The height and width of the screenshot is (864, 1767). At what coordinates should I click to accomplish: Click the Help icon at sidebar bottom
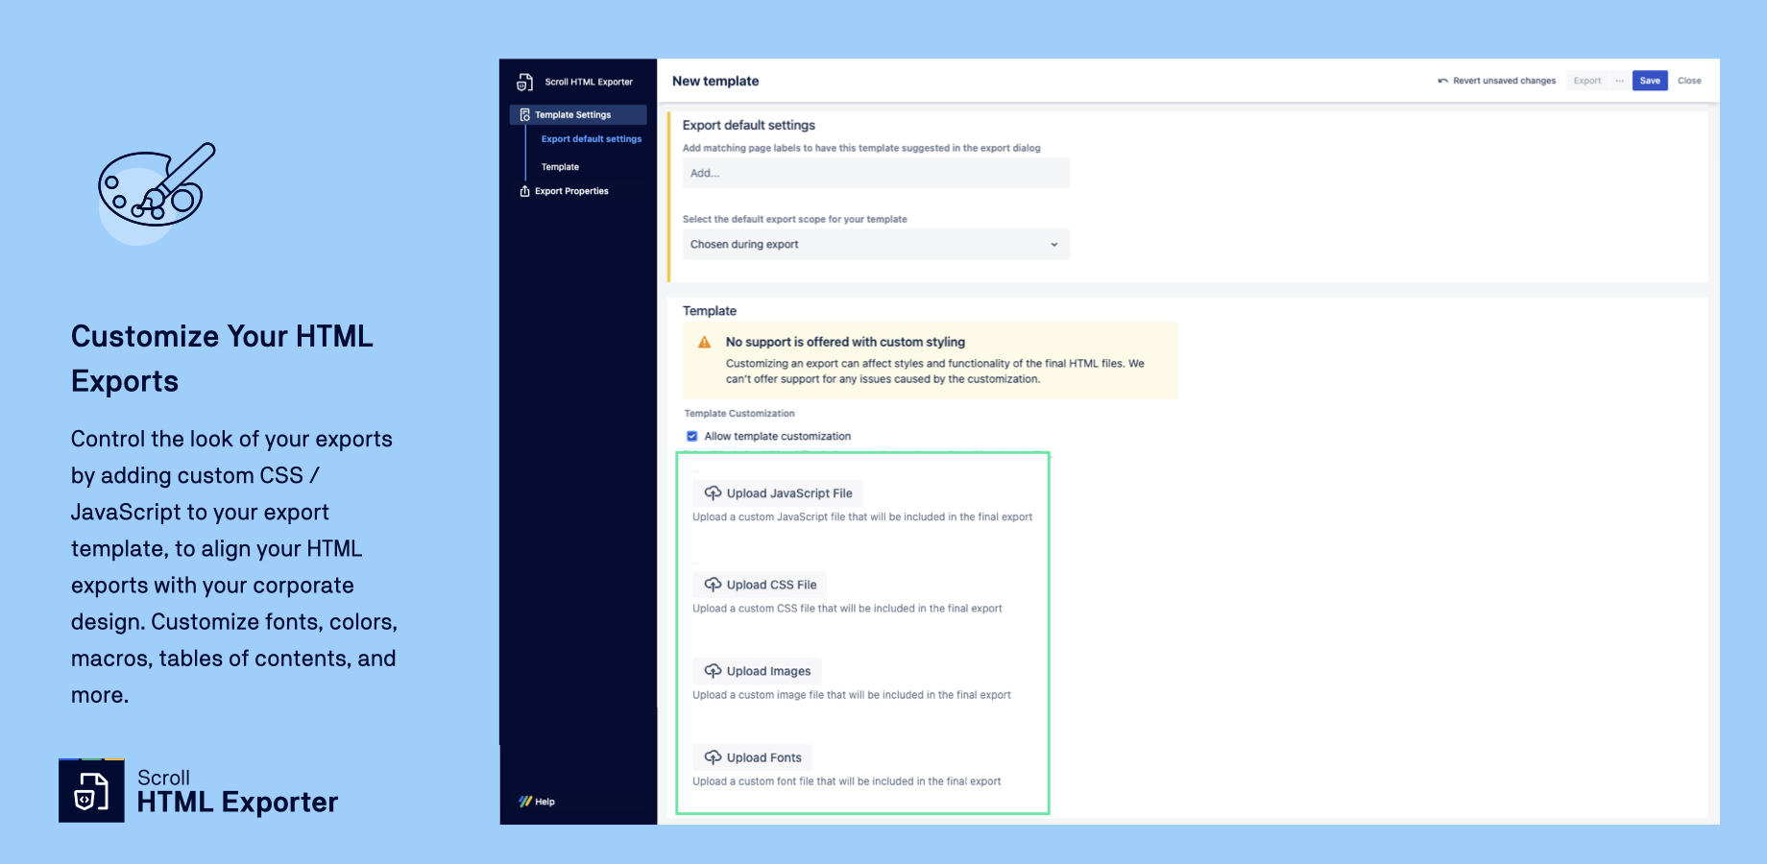tap(525, 801)
